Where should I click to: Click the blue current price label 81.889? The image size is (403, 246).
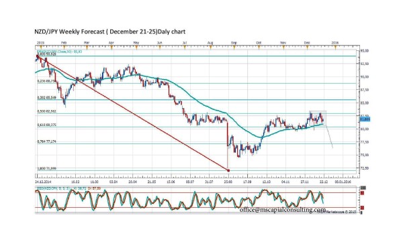click(365, 119)
